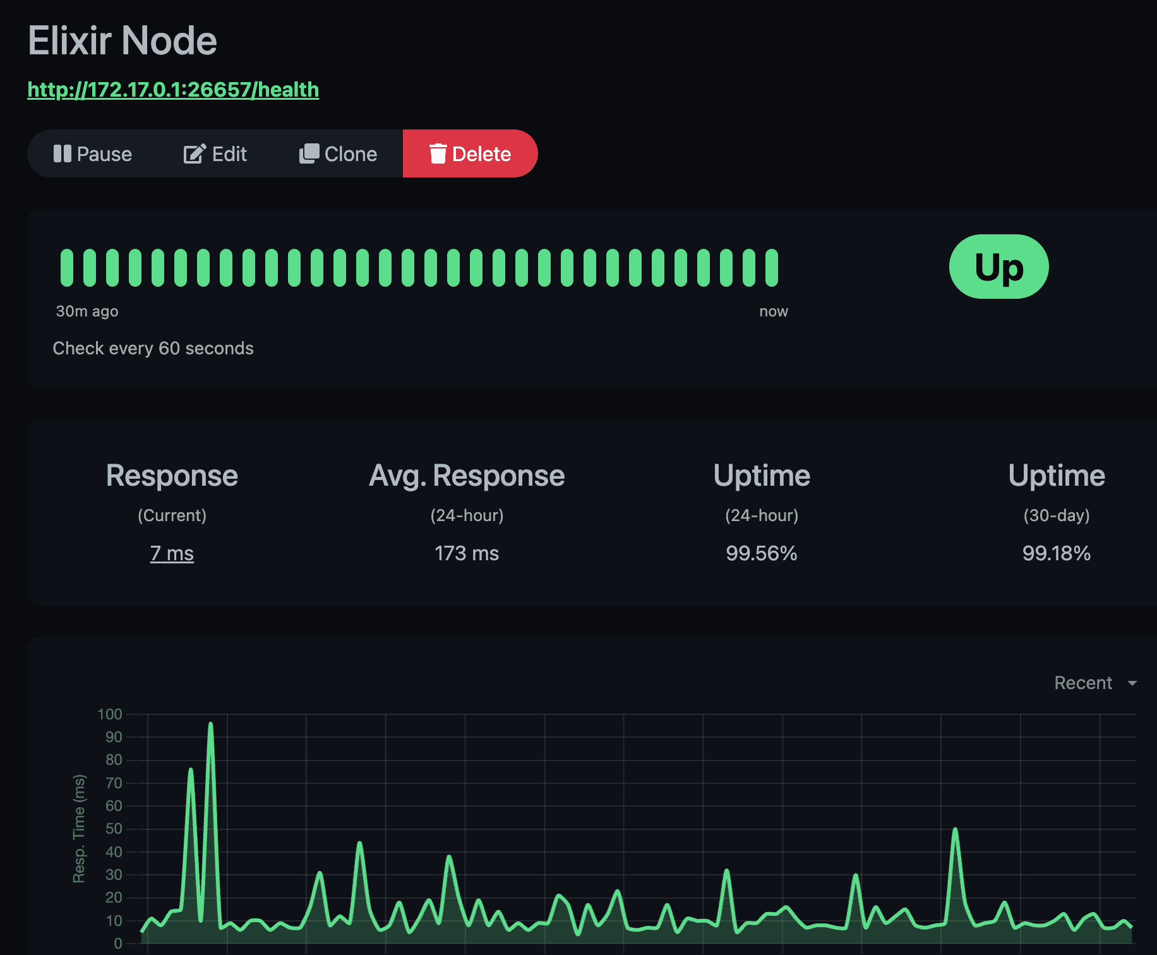Image resolution: width=1157 pixels, height=955 pixels.
Task: Click the tallest spike in response chart
Action: (210, 724)
